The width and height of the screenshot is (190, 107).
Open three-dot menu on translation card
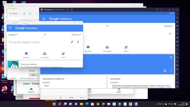click(x=171, y=71)
